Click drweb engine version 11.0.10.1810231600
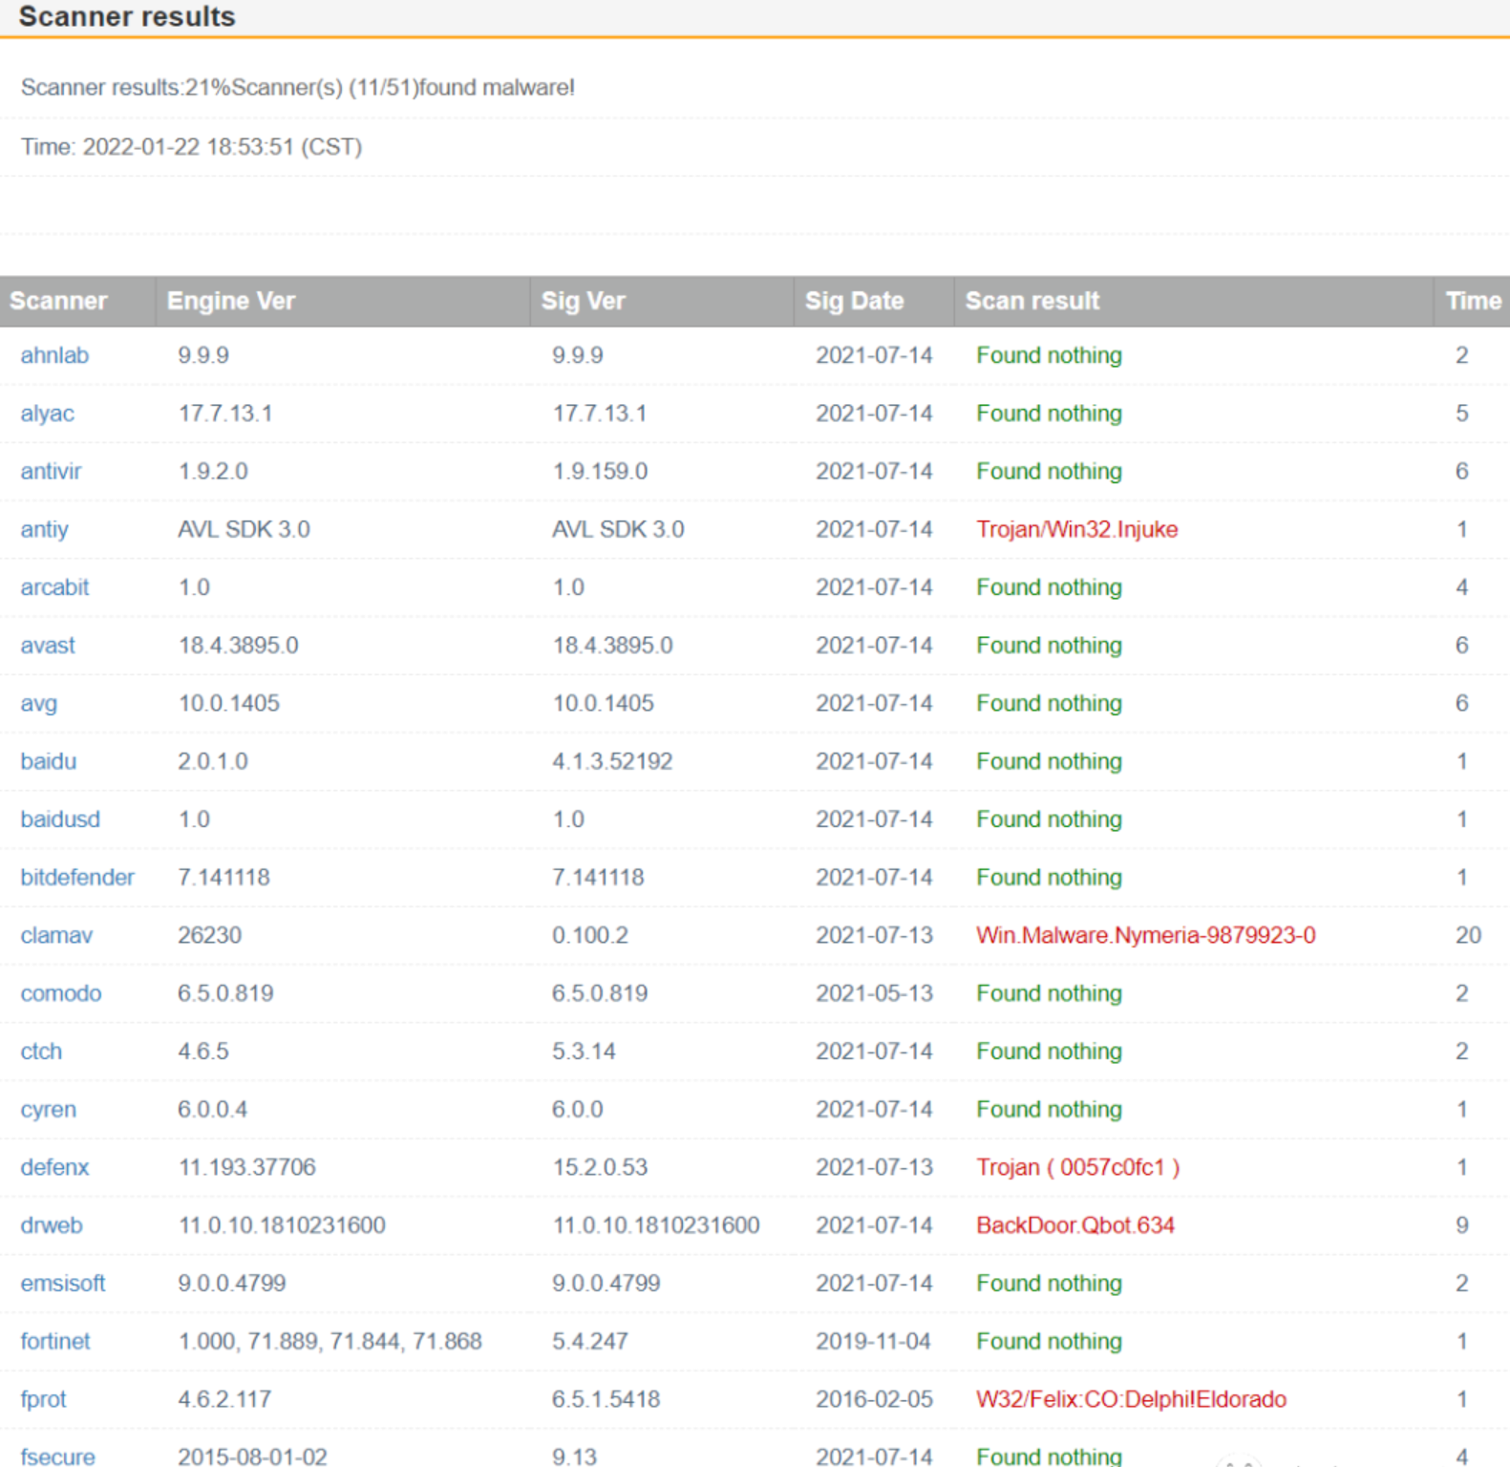The height and width of the screenshot is (1467, 1510). (282, 1225)
